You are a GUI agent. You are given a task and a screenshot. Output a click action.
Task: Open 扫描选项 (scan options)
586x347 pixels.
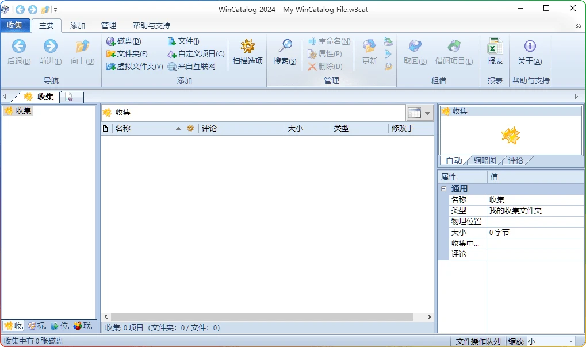tap(247, 52)
